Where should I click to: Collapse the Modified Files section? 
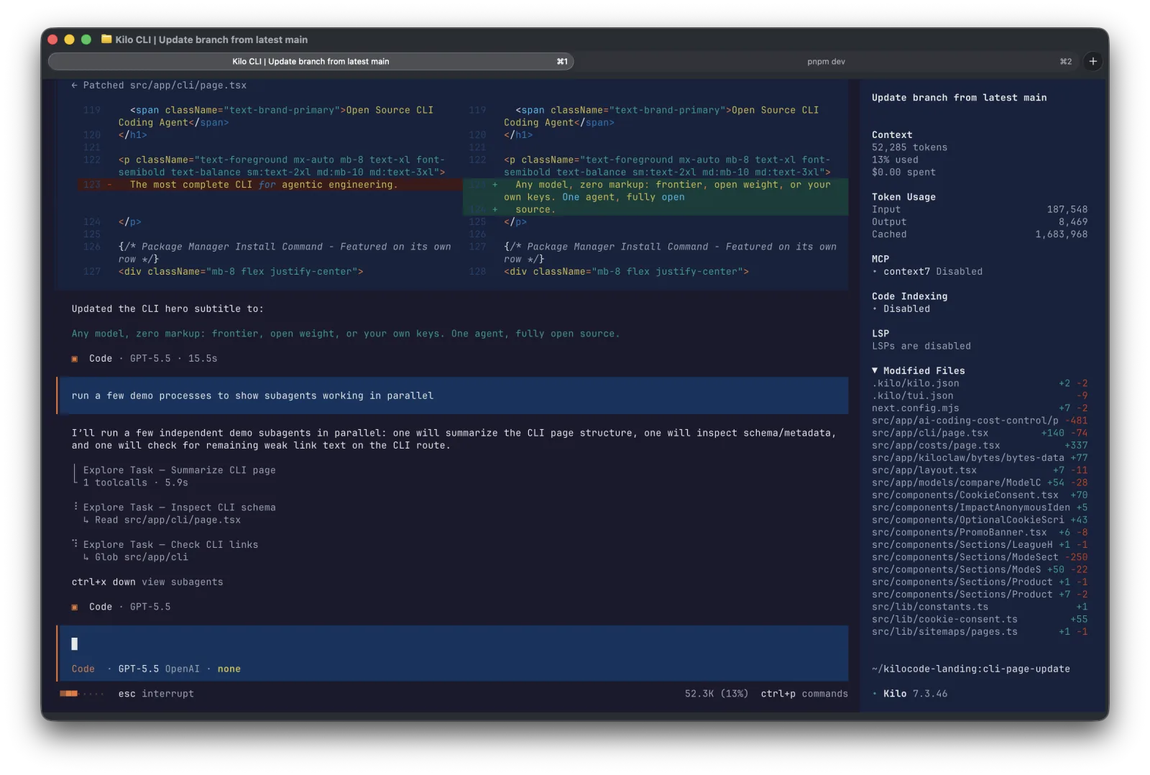pyautogui.click(x=919, y=371)
